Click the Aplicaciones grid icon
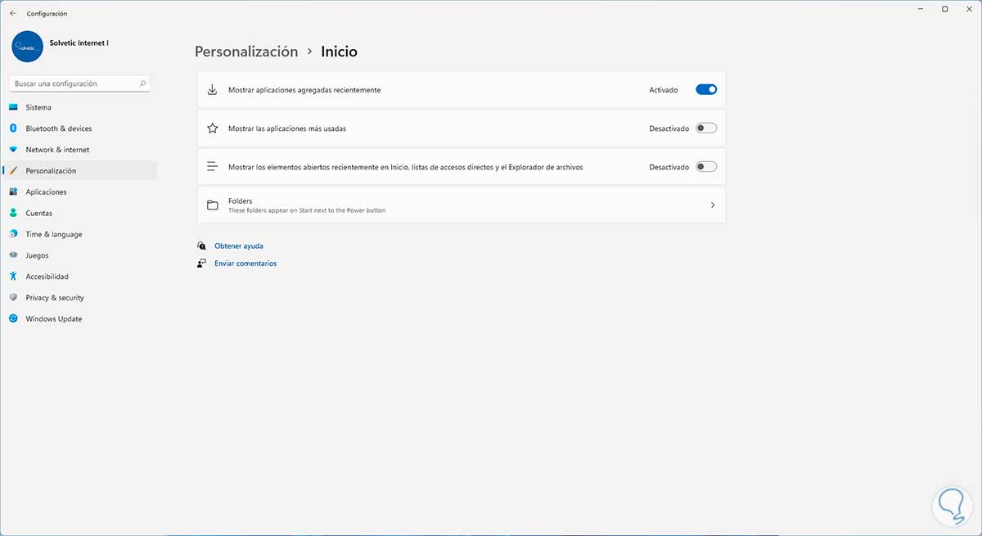Viewport: 982px width, 536px height. 13,191
